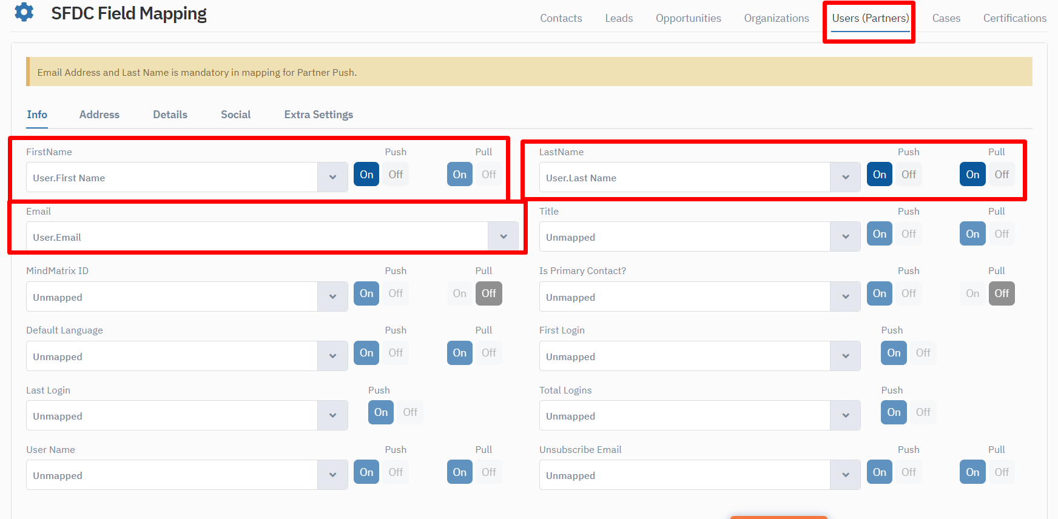Viewport: 1058px width, 519px height.
Task: Expand the User Name dropdown arrow
Action: coord(332,475)
